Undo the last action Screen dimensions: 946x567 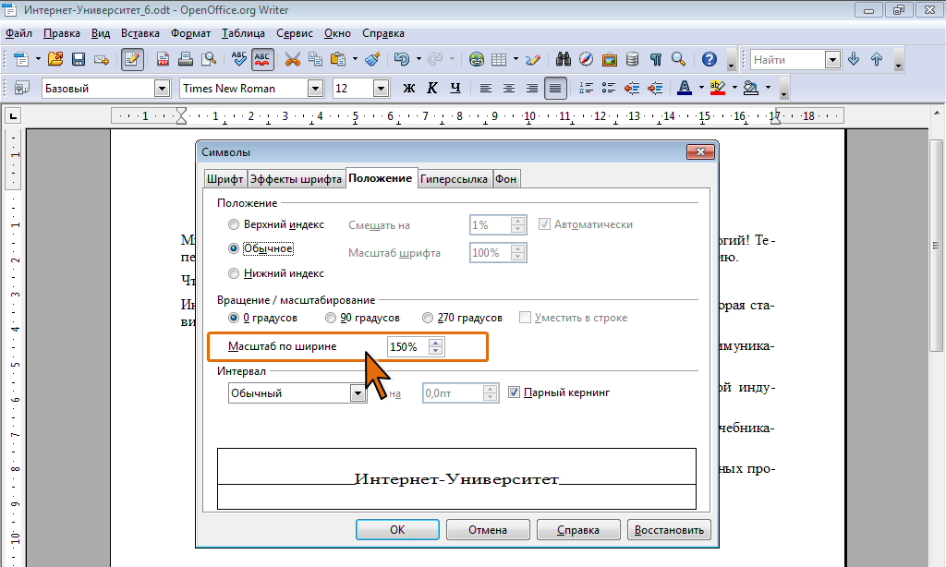pyautogui.click(x=401, y=59)
